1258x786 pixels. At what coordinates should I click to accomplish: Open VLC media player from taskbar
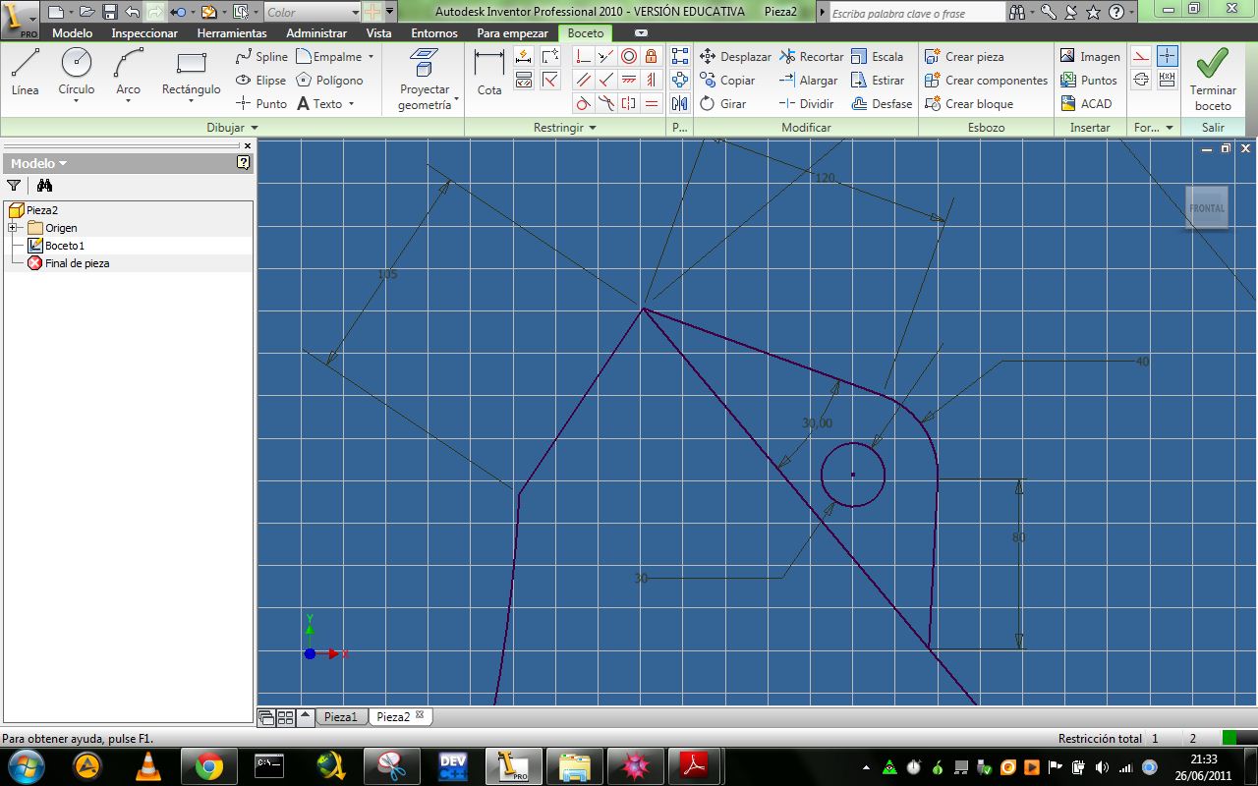148,764
